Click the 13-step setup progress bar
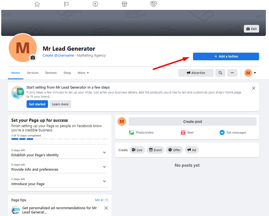The height and width of the screenshot is (216, 269). (x=60, y=139)
